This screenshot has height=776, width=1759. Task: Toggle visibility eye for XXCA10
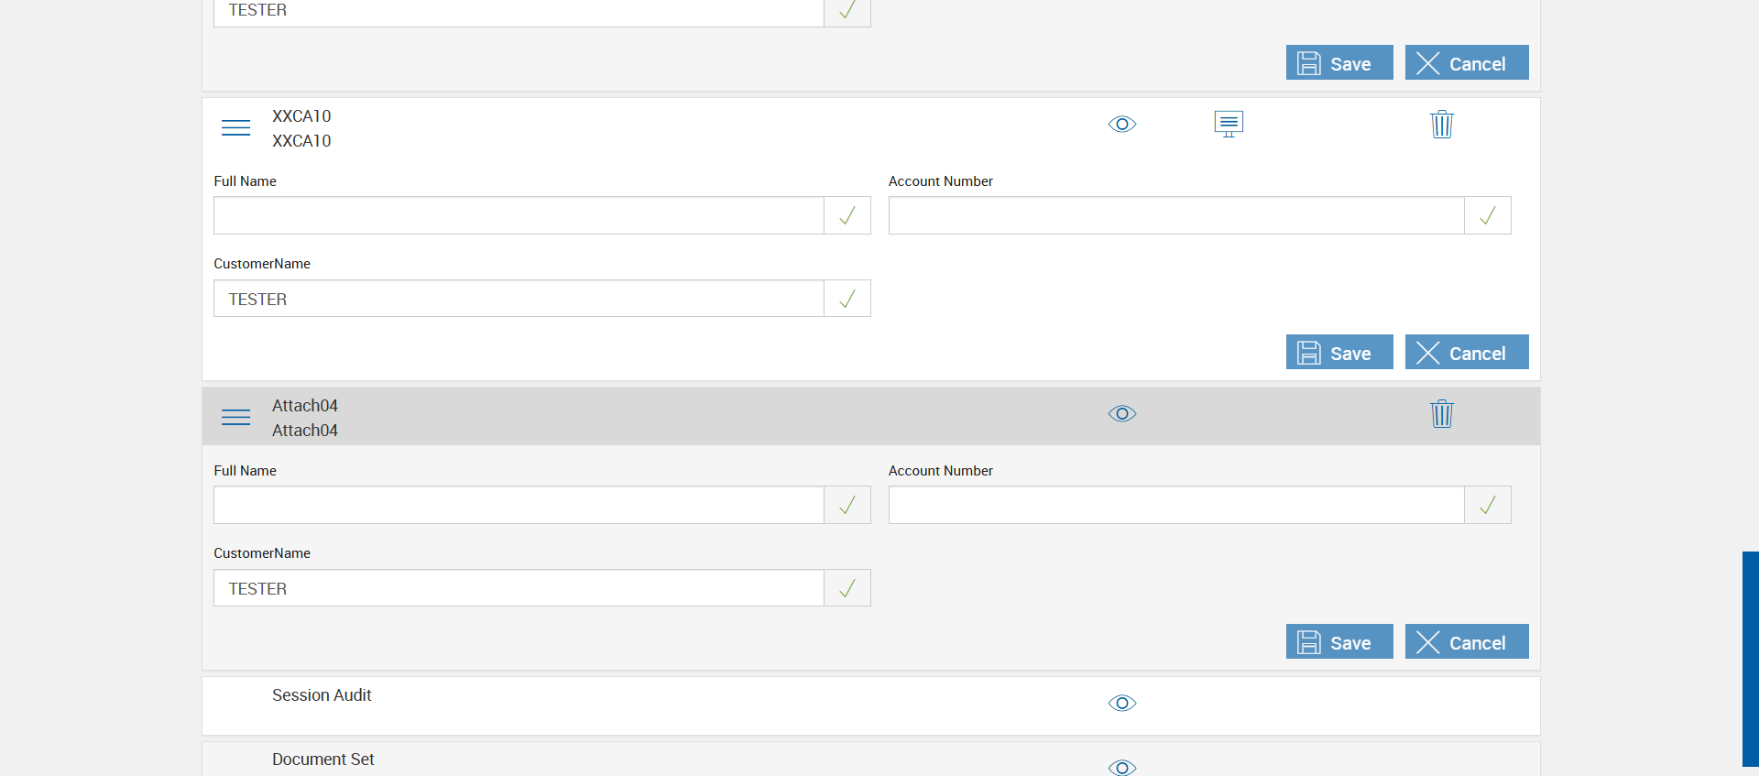pos(1122,124)
